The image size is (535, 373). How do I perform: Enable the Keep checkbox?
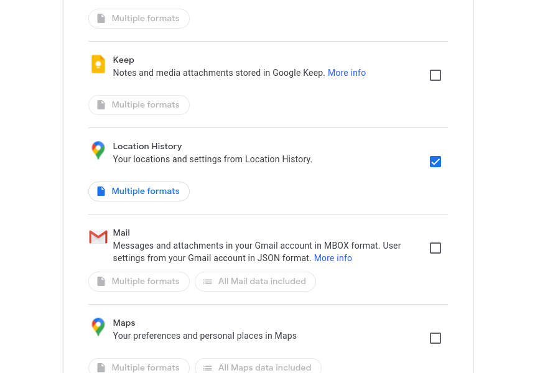(435, 75)
